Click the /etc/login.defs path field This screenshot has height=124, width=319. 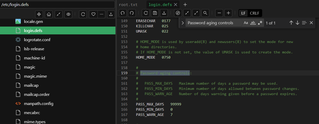57,4
